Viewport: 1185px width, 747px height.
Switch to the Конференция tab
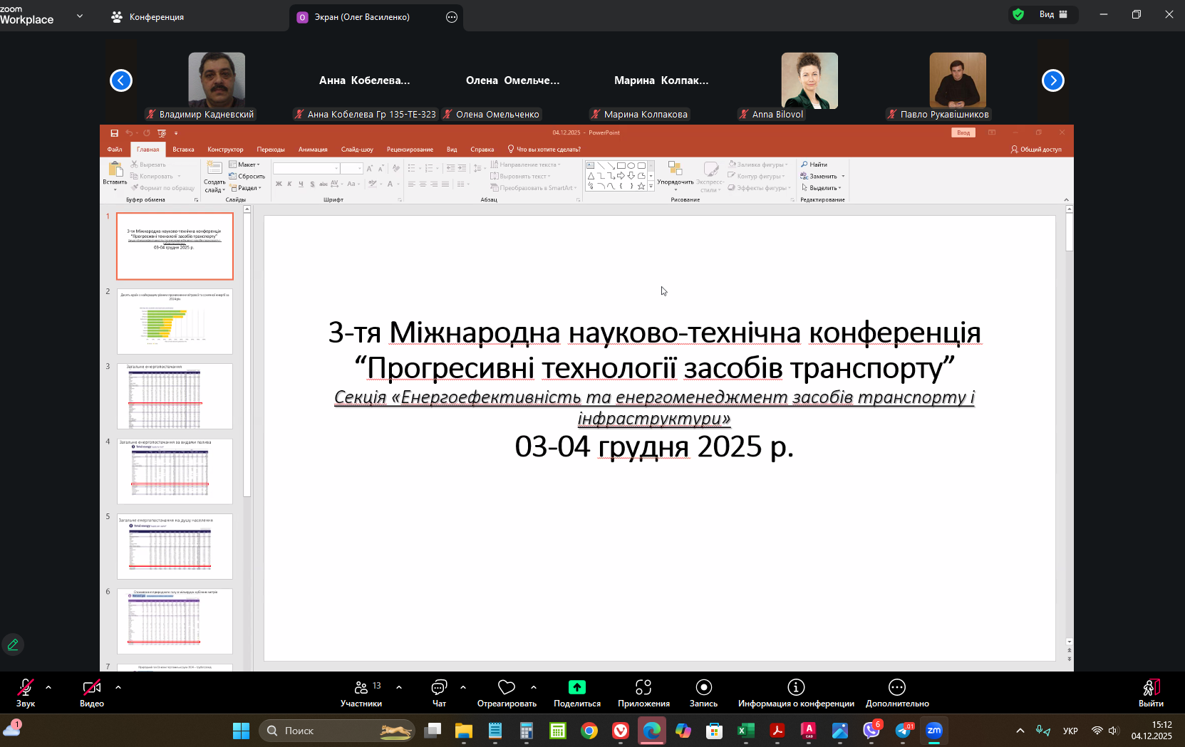(148, 16)
